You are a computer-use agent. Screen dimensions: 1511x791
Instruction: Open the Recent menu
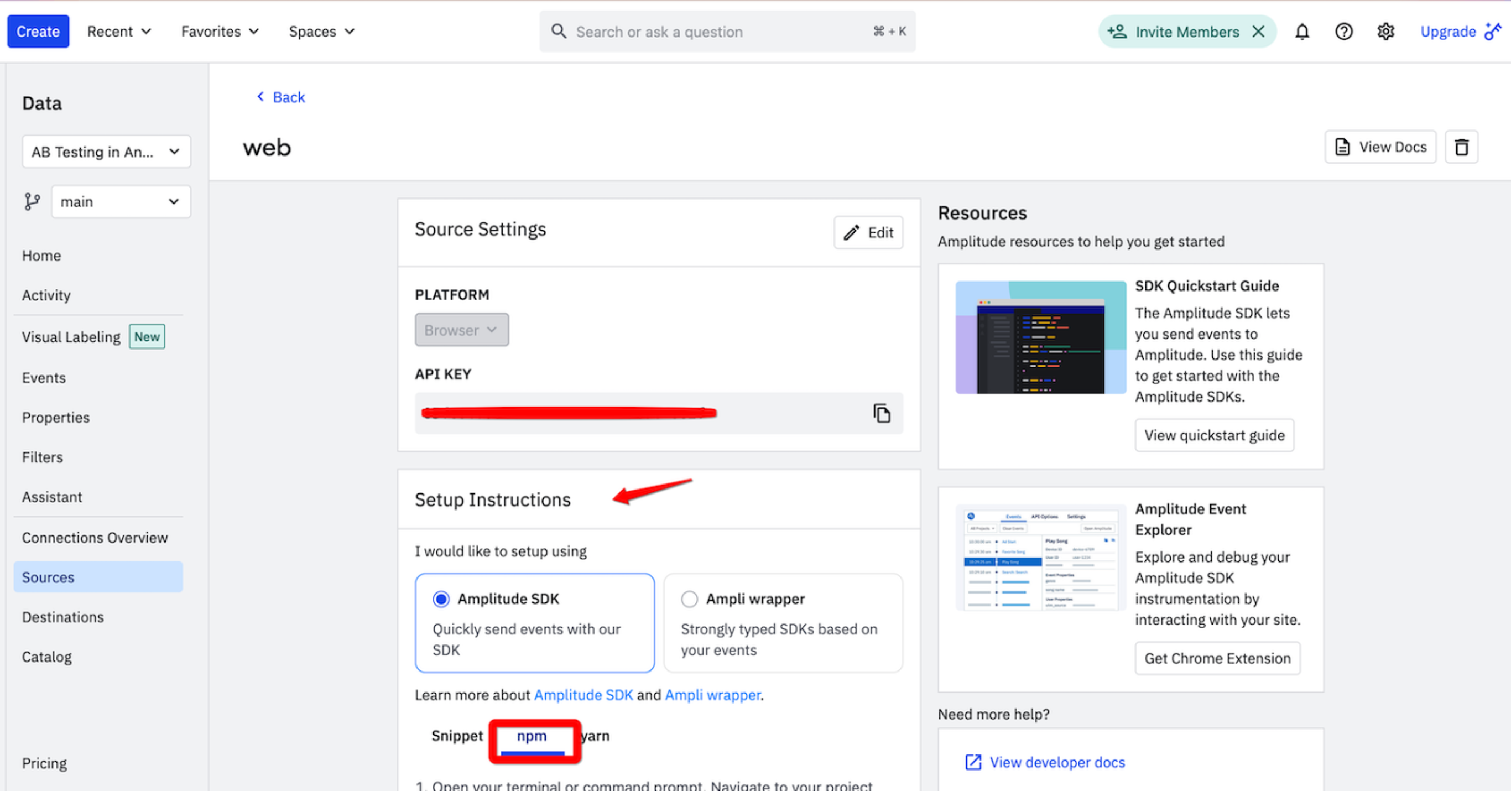coord(119,32)
